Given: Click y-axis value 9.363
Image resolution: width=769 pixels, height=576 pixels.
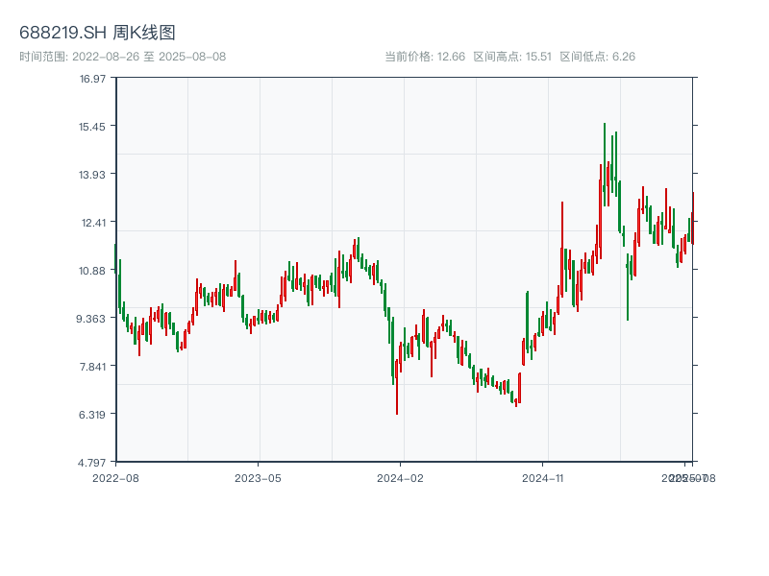Looking at the screenshot, I should click(x=90, y=319).
